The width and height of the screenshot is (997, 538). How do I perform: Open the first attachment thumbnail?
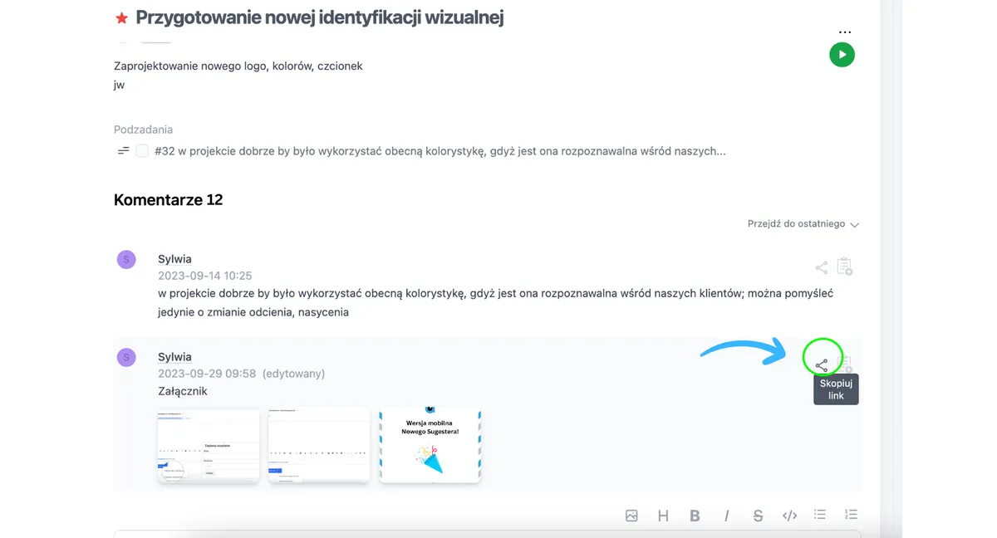click(x=209, y=445)
